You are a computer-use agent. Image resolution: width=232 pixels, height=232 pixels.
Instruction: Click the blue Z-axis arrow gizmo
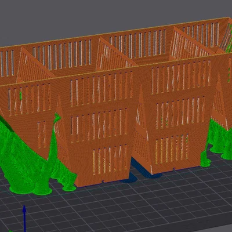click(x=24, y=218)
